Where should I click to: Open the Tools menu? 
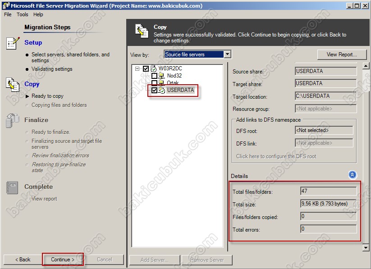tap(23, 14)
